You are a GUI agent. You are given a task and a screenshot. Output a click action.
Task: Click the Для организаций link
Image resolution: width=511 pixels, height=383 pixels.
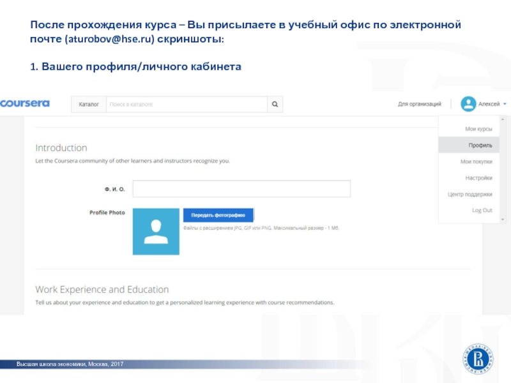[x=419, y=104]
